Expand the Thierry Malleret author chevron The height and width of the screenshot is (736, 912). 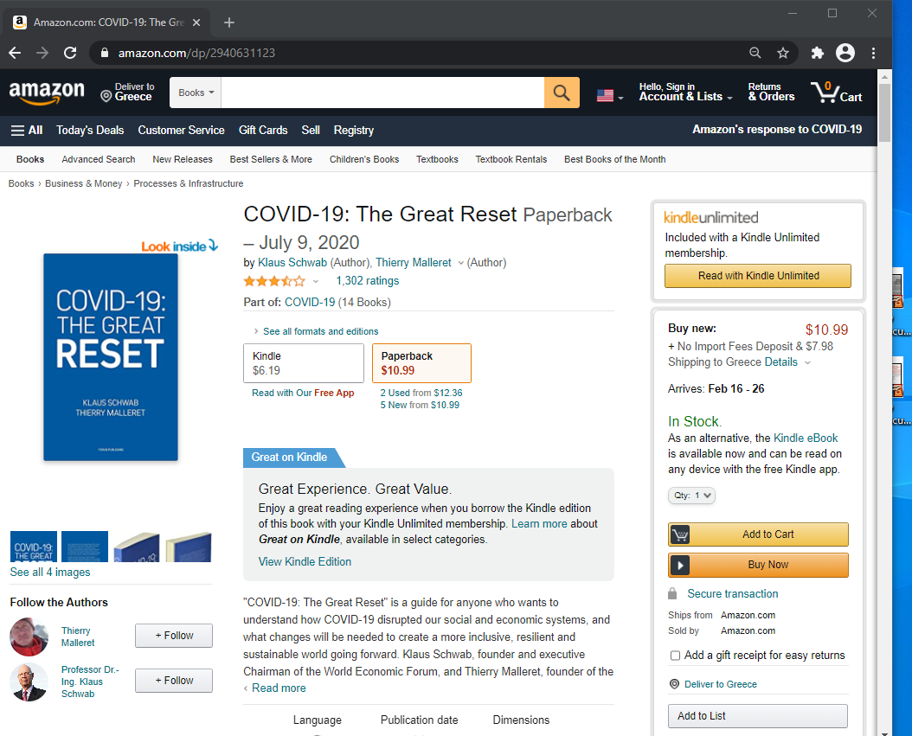(x=460, y=263)
